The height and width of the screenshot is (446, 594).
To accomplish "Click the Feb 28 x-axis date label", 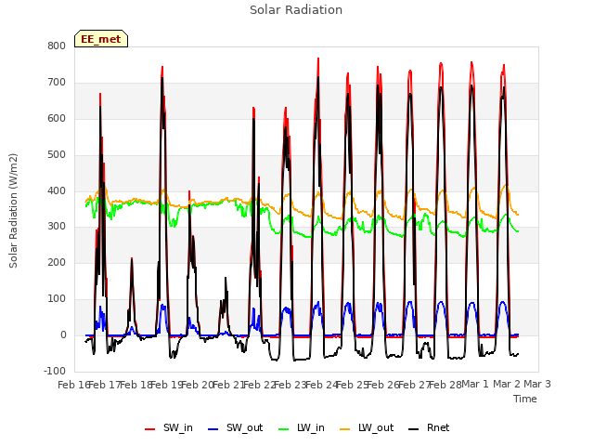I will click(445, 385).
